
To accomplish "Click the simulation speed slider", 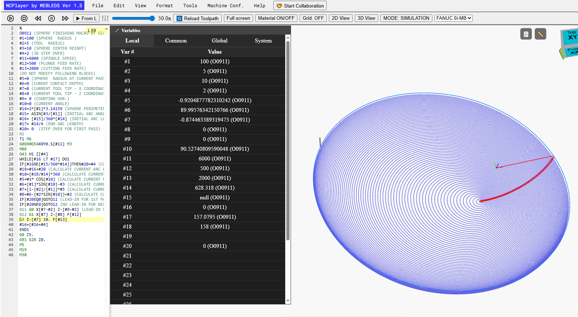I will point(133,18).
